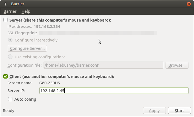Click Start to launch Barrier
194x117 pixels.
pos(179,111)
